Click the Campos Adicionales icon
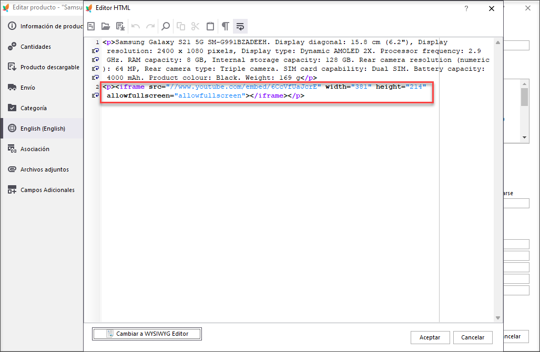The height and width of the screenshot is (352, 540). pyautogui.click(x=12, y=189)
